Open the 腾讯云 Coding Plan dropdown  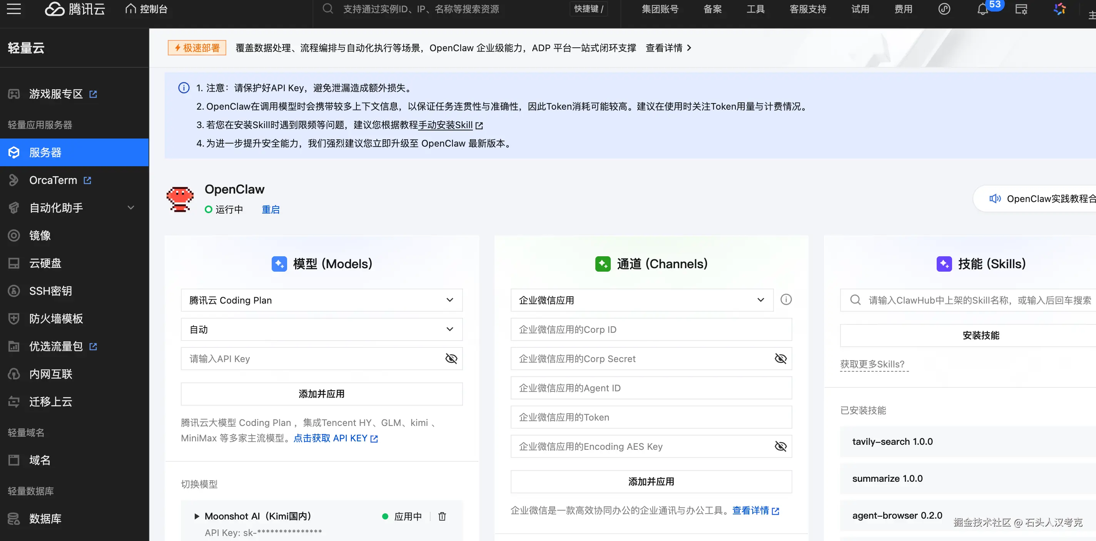click(321, 300)
